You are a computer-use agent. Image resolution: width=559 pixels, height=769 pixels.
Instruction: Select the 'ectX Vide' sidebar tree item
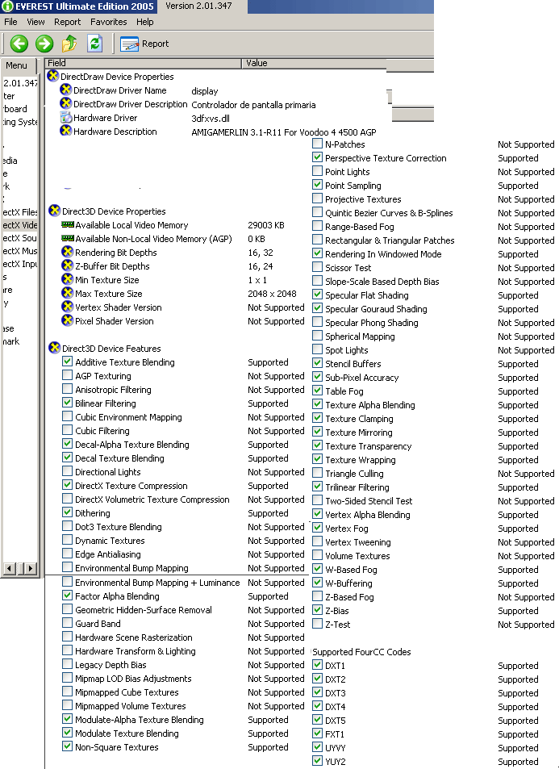[19, 224]
